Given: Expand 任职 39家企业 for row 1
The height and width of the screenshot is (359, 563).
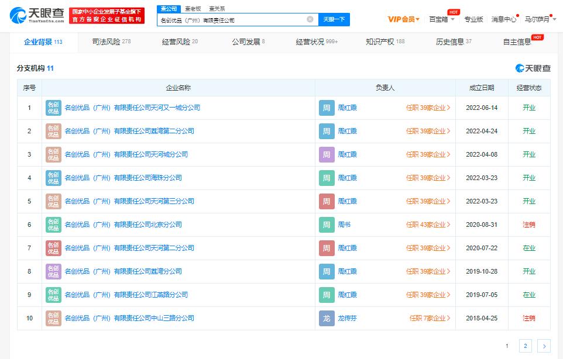Looking at the screenshot, I should coord(428,108).
